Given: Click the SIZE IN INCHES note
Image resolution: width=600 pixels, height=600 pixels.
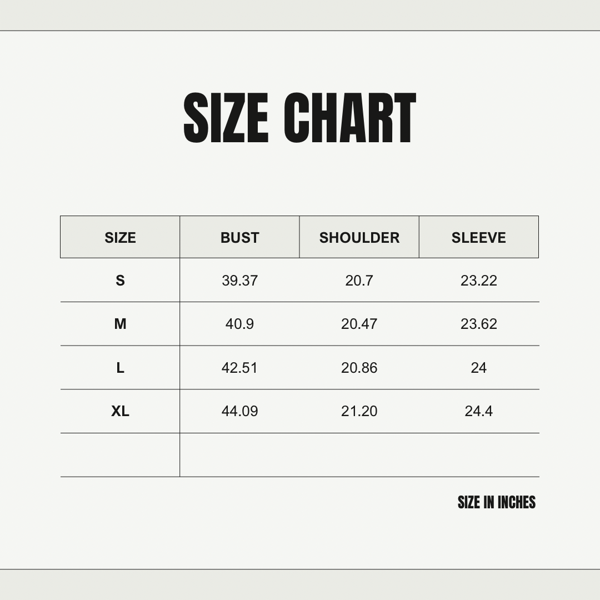Looking at the screenshot, I should pyautogui.click(x=496, y=502).
